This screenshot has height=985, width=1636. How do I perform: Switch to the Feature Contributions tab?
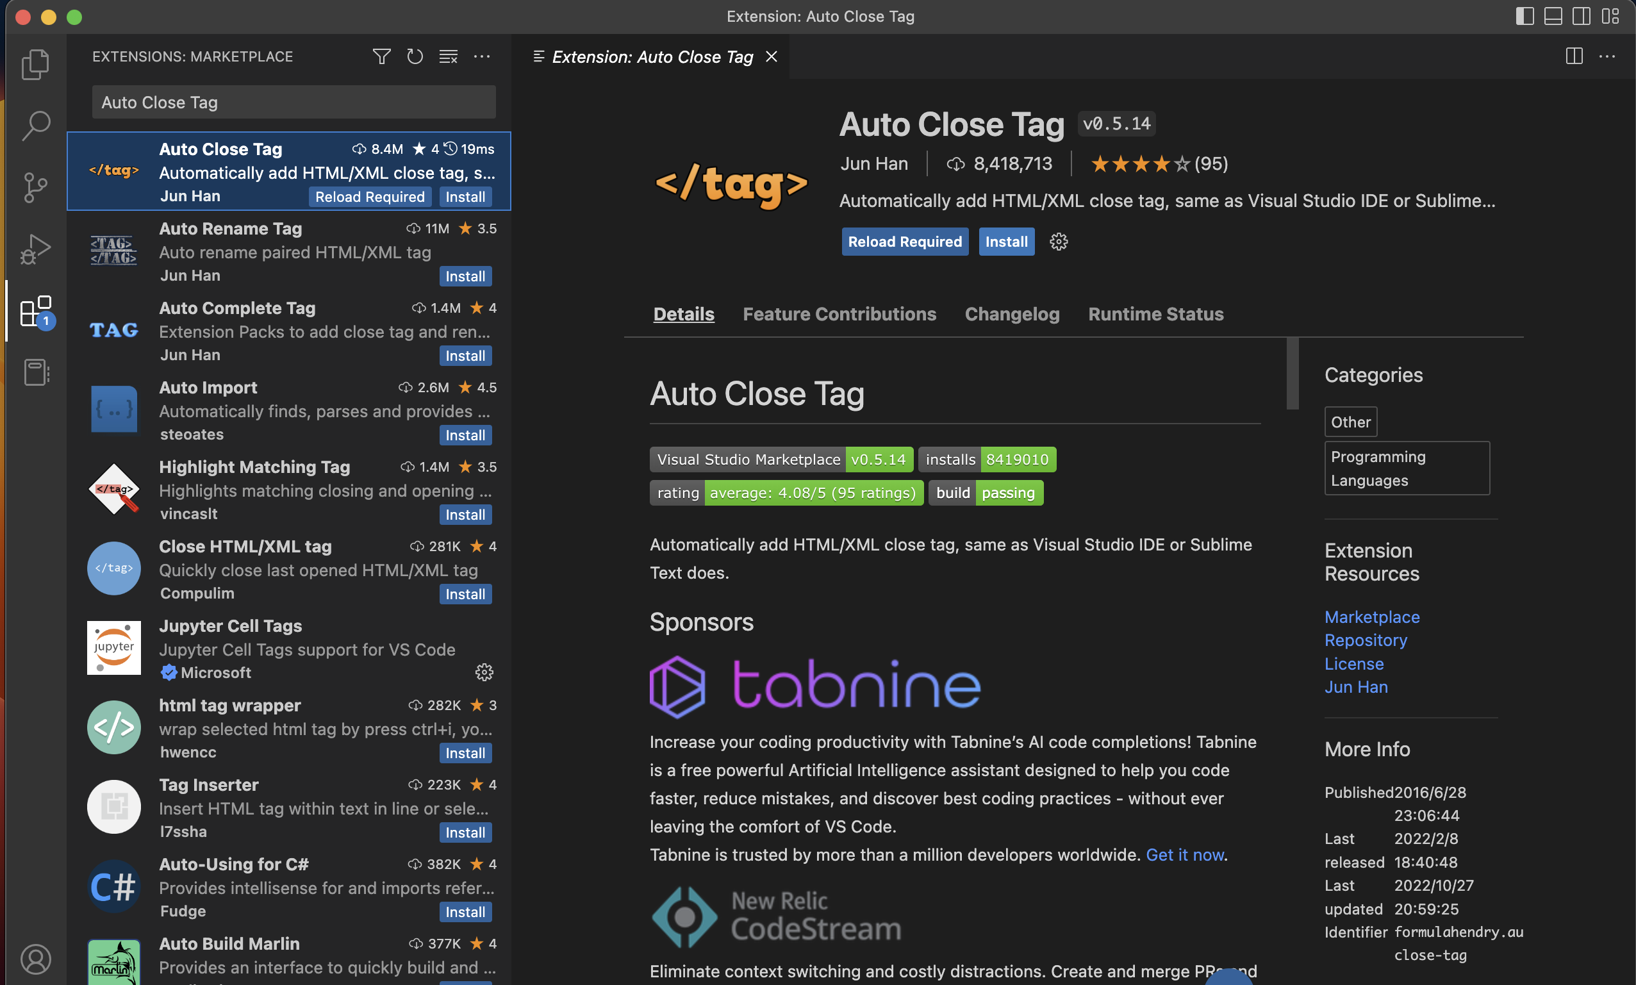pos(839,314)
